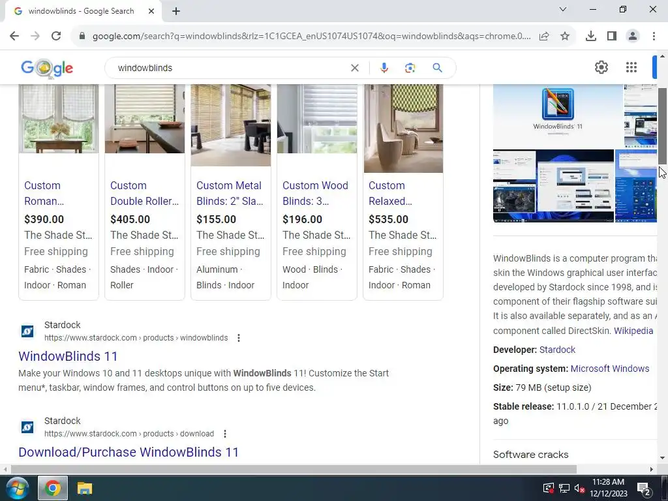Click the horizontal scrollbar thumb
The height and width of the screenshot is (501, 668).
294,469
